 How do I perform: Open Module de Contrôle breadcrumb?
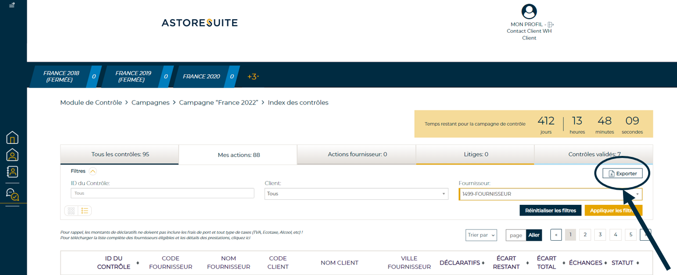pos(91,102)
